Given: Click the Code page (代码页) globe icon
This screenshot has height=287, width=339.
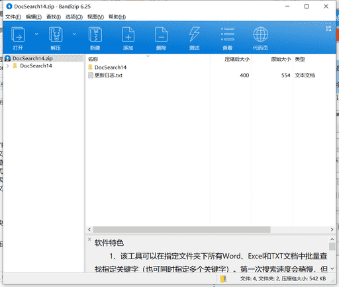Looking at the screenshot, I should coord(261,34).
